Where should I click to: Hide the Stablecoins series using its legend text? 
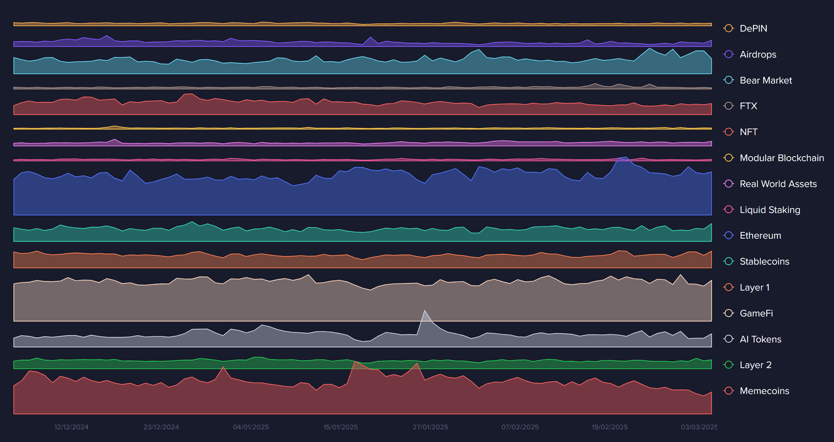(x=764, y=261)
